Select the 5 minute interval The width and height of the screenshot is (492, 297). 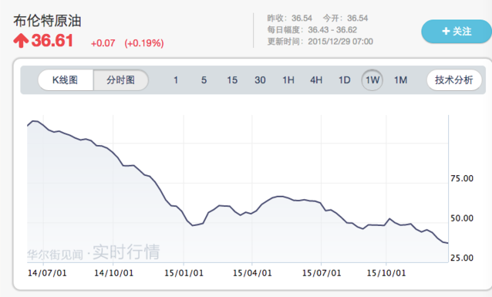pos(204,80)
